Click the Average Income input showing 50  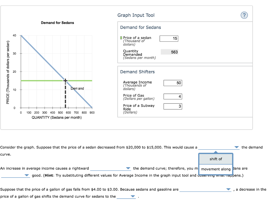pyautogui.click(x=173, y=83)
